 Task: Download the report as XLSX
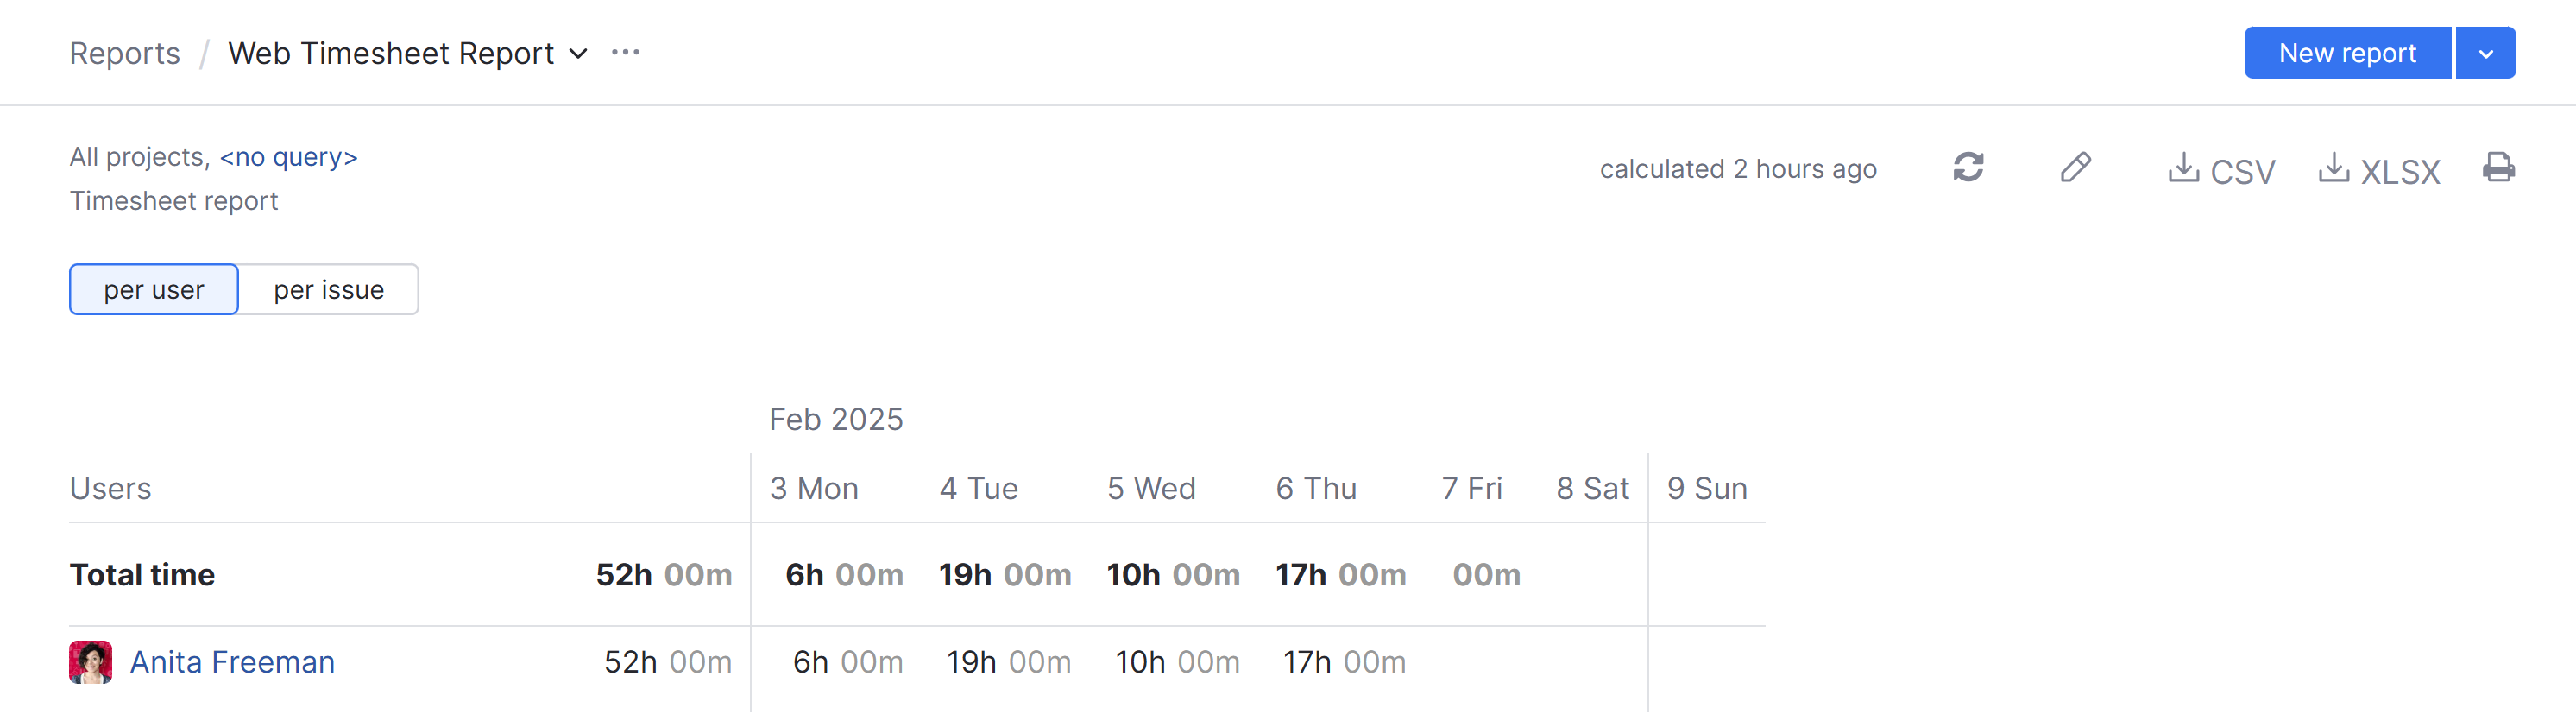tap(2378, 170)
